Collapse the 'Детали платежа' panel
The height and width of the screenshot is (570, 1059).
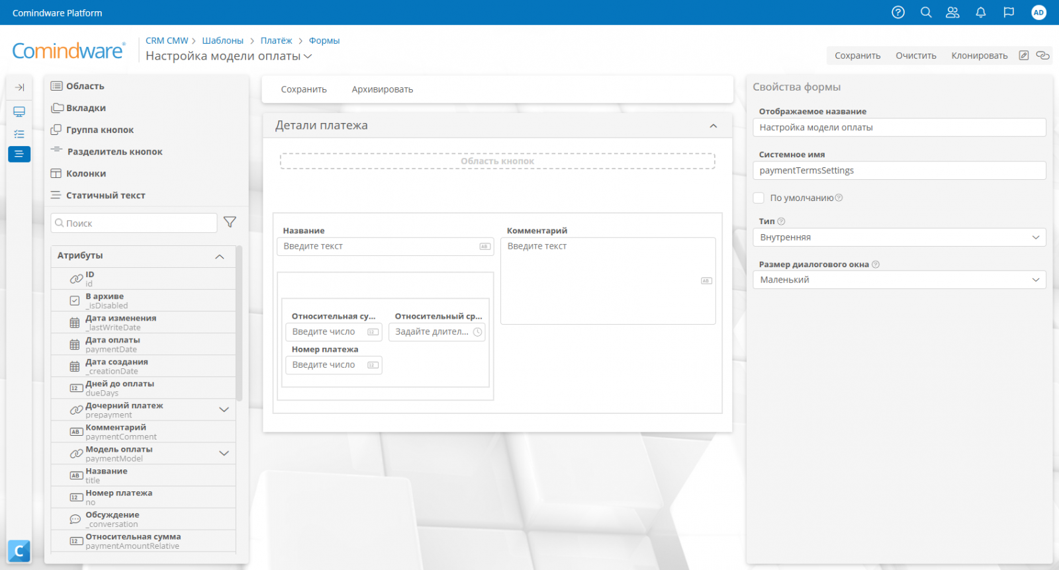click(x=713, y=126)
